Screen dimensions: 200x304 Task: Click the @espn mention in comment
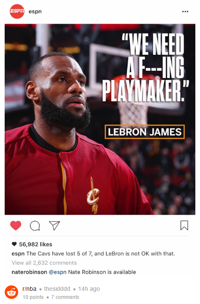tap(58, 272)
